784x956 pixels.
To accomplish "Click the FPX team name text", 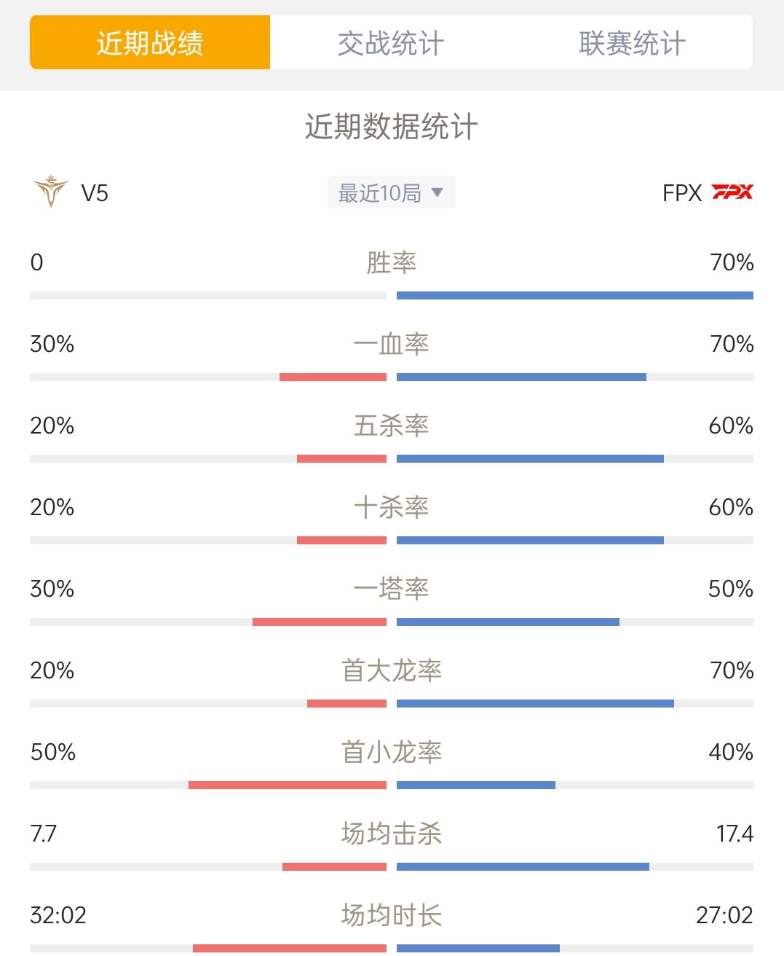I will pos(682,193).
